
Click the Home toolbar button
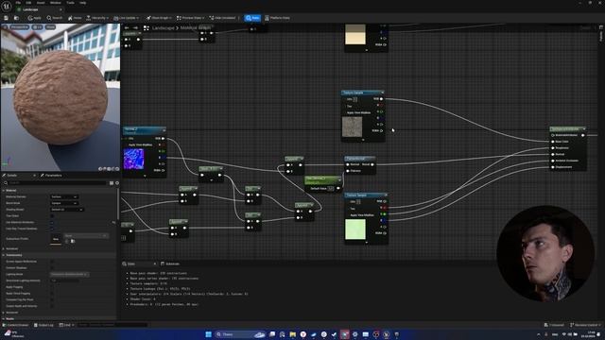coord(75,18)
